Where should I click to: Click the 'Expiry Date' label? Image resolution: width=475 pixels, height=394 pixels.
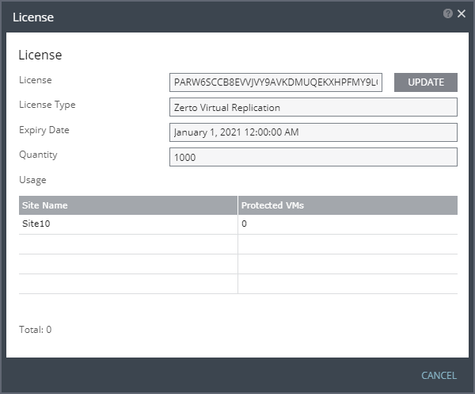tap(44, 130)
